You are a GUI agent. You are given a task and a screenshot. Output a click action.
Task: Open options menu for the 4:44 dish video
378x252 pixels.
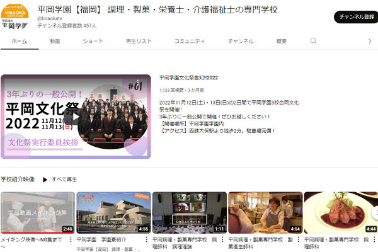374,239
